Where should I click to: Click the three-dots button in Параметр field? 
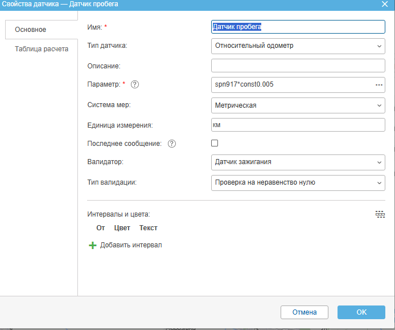click(379, 85)
